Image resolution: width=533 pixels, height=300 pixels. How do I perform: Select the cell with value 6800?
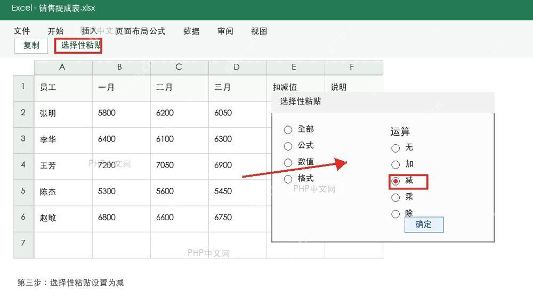tap(122, 219)
